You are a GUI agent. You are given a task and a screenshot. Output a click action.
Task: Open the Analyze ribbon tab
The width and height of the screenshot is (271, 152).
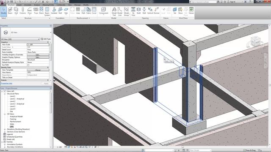pos(37,5)
